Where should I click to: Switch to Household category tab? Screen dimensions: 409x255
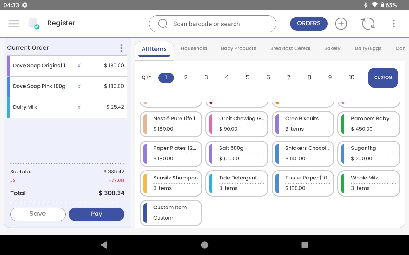click(194, 48)
